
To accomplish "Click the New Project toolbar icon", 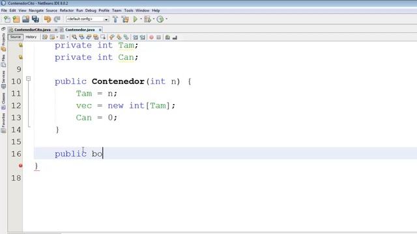I will (x=16, y=19).
